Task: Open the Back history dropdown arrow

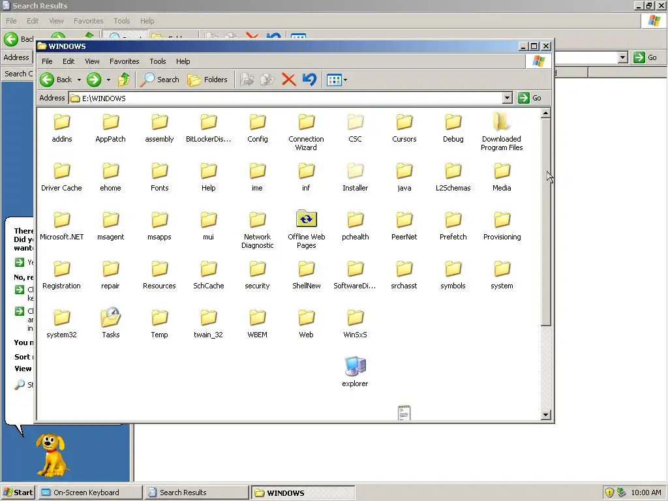Action: [x=79, y=80]
